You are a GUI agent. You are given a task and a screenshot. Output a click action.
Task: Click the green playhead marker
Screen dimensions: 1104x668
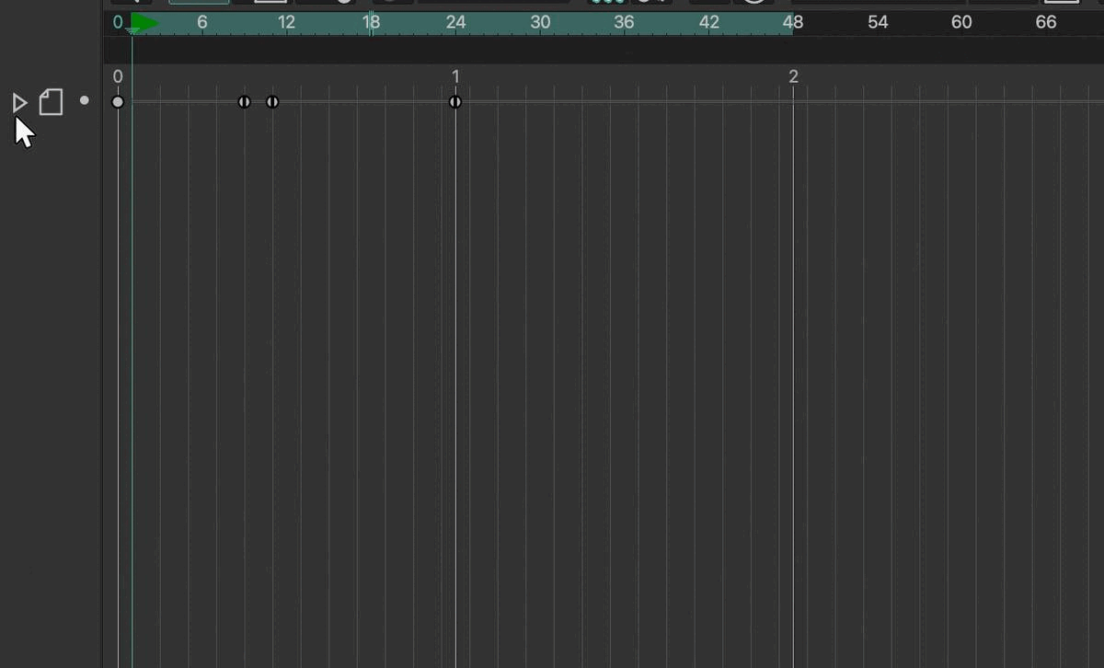click(x=143, y=23)
